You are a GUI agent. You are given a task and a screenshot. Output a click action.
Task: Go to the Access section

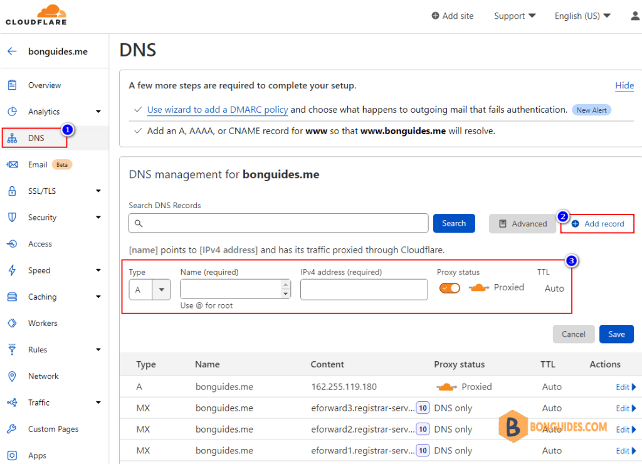click(40, 244)
